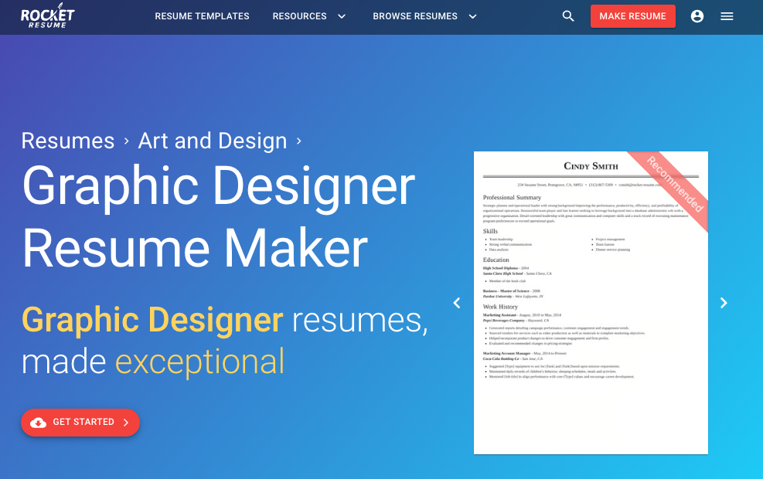
Task: Open the Browse Resumes menu
Action: pos(415,16)
